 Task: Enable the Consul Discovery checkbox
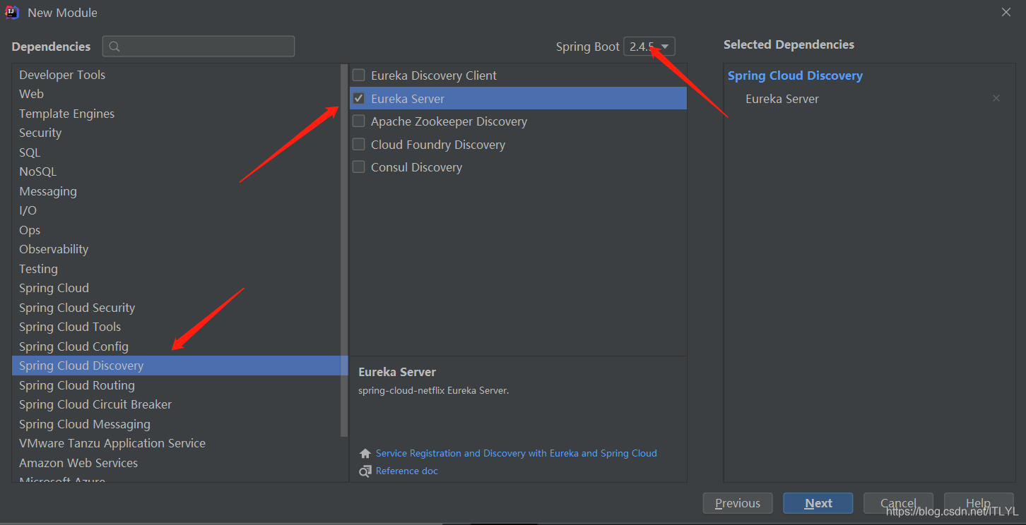[359, 167]
